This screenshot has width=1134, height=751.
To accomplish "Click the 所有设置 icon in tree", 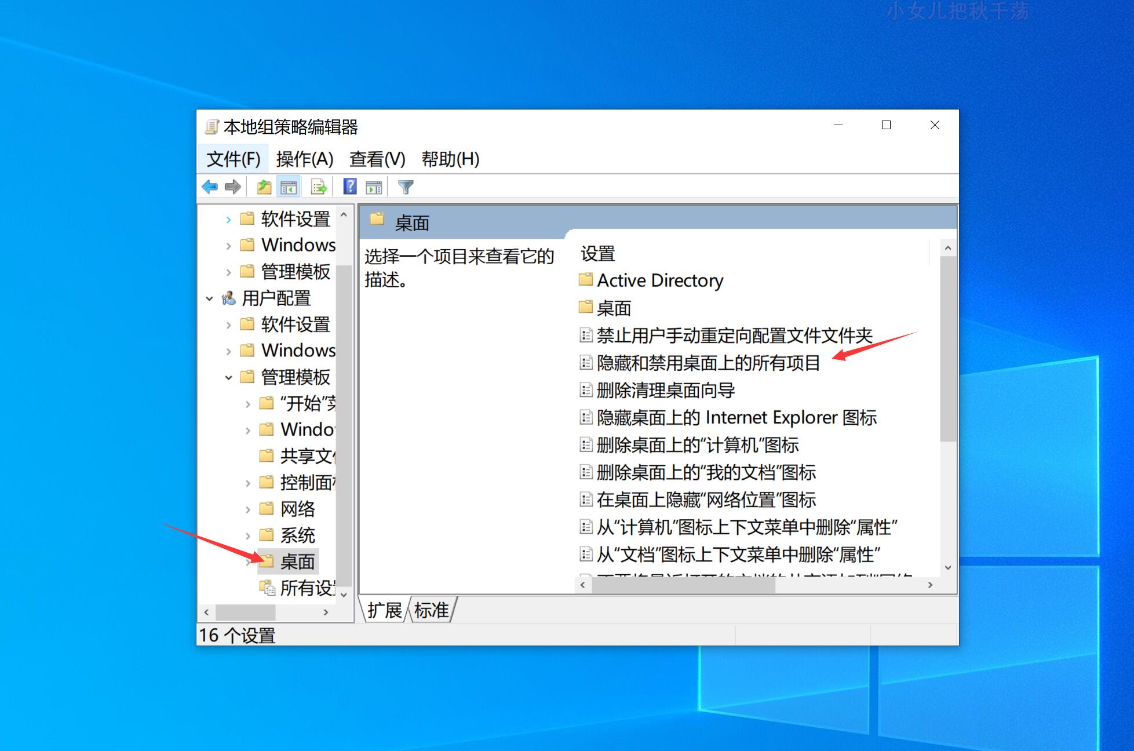I will click(267, 588).
